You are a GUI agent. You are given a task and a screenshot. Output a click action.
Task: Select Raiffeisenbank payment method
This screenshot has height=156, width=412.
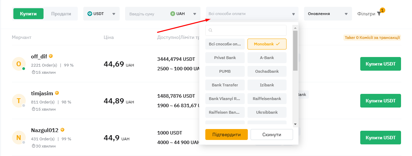(x=267, y=99)
